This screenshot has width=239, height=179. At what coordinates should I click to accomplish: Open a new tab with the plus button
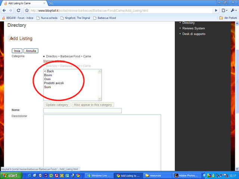point(51,3)
